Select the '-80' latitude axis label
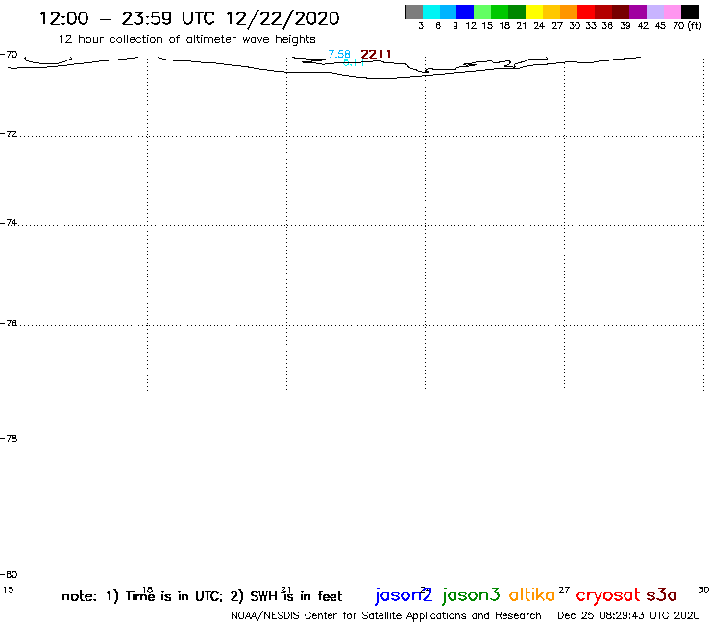This screenshot has width=711, height=624. click(9, 575)
